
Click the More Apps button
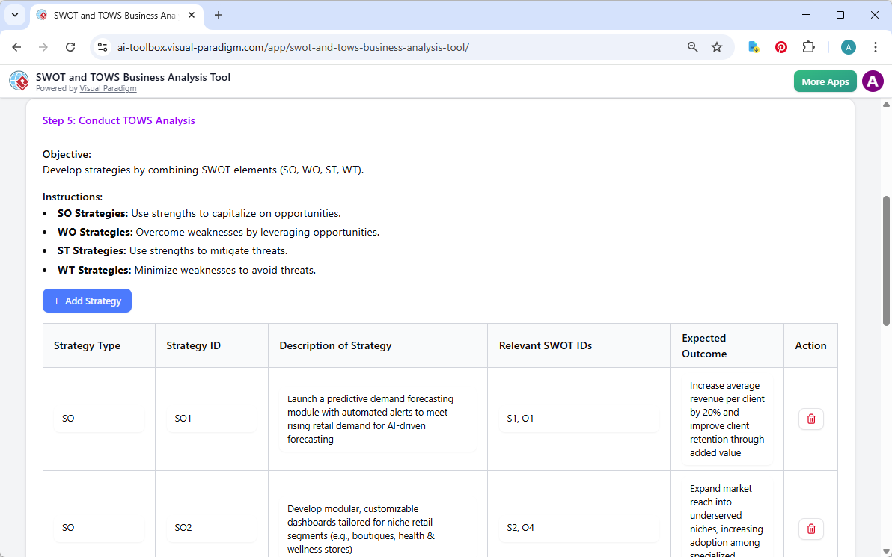pyautogui.click(x=825, y=81)
